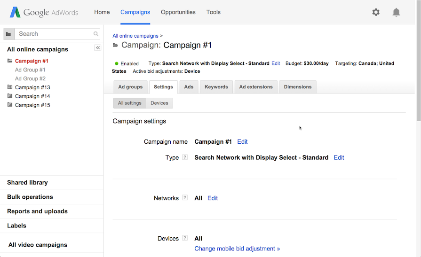Click Change mobile bid adjustment link
The width and height of the screenshot is (421, 257).
(237, 249)
